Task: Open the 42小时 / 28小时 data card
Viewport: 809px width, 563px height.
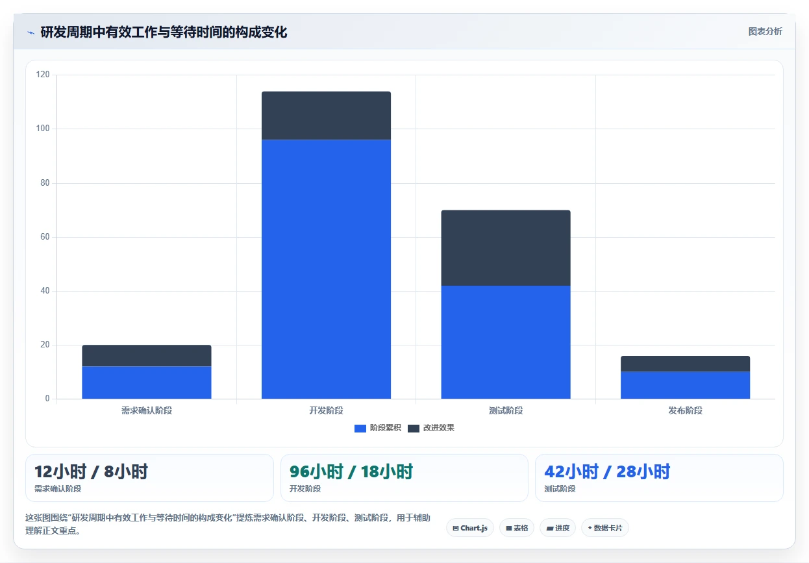Action: click(x=659, y=478)
